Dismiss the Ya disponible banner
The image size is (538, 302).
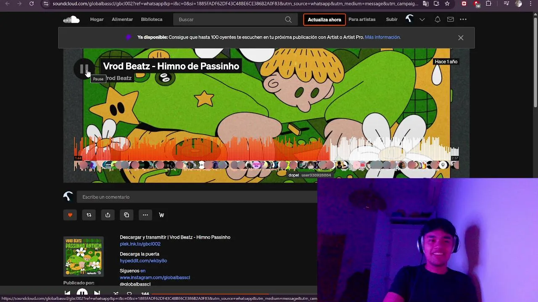point(461,38)
